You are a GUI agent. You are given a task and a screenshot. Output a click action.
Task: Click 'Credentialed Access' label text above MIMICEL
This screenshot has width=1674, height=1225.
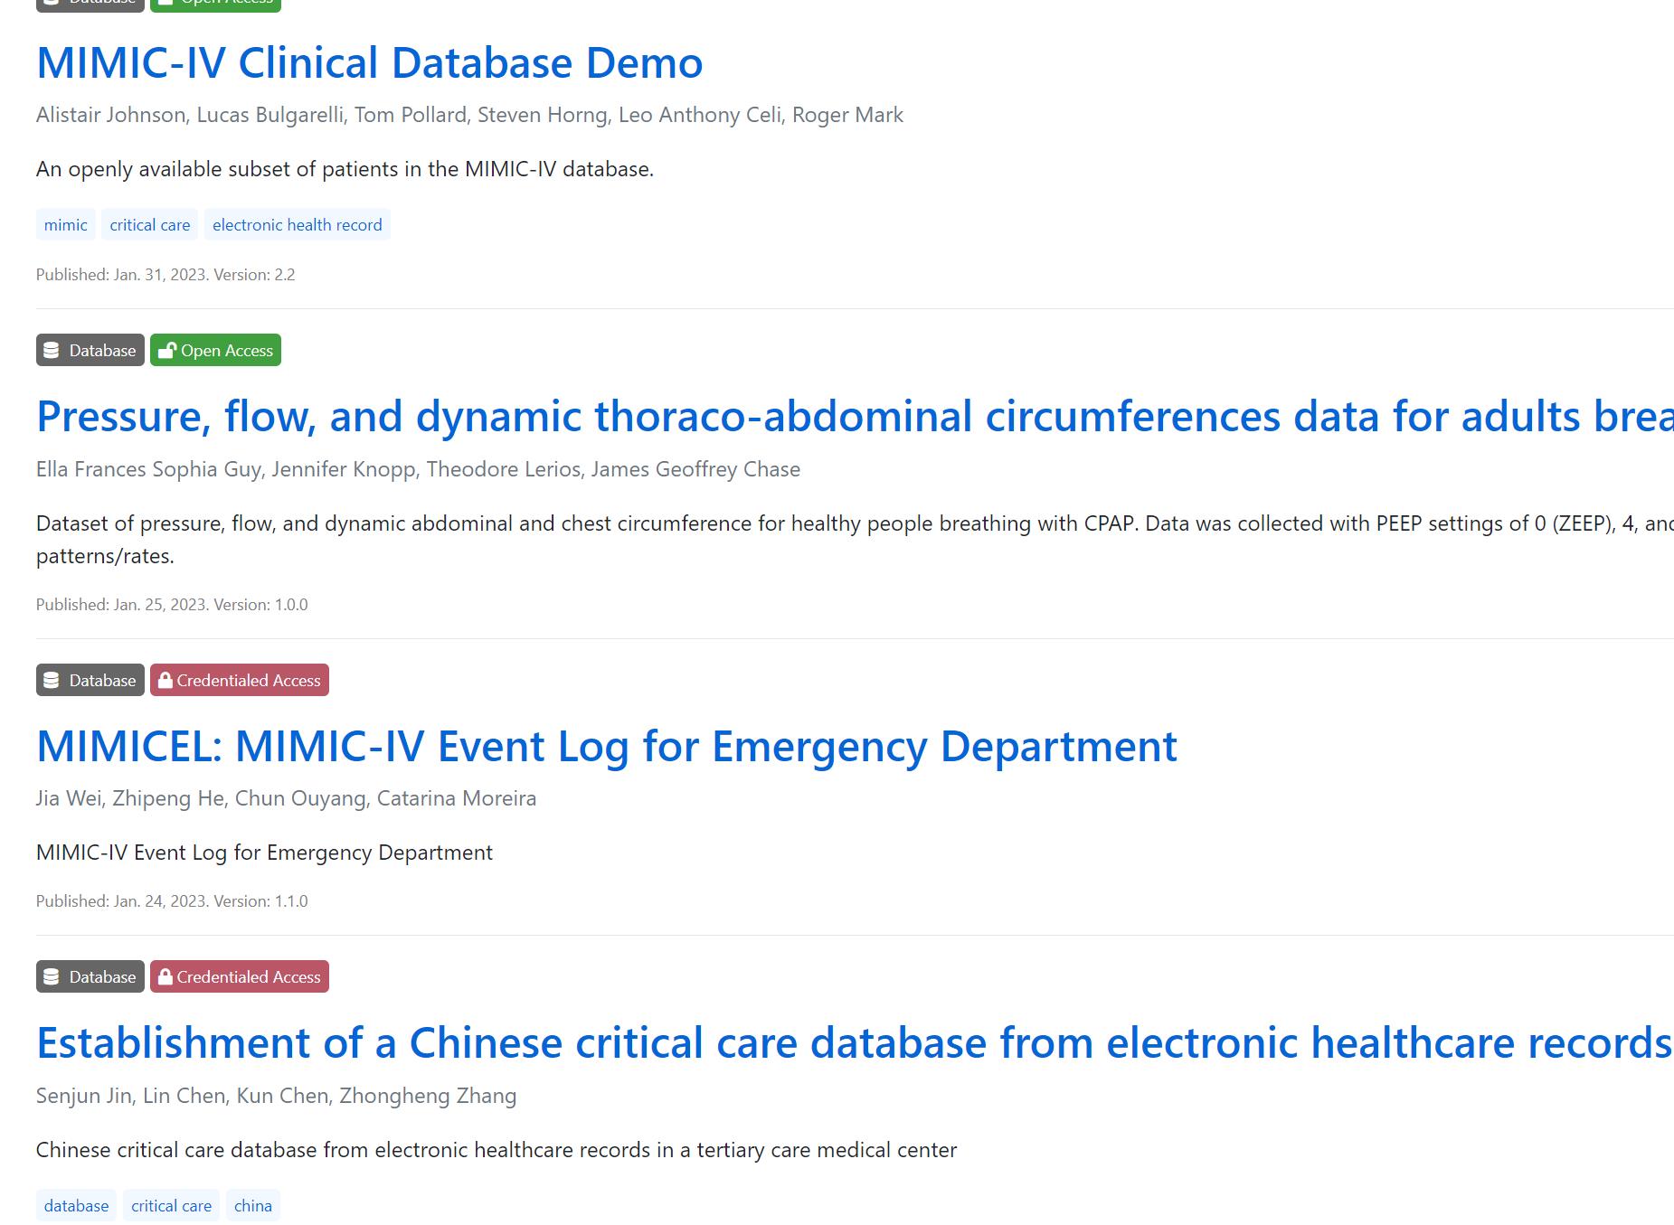click(x=249, y=681)
